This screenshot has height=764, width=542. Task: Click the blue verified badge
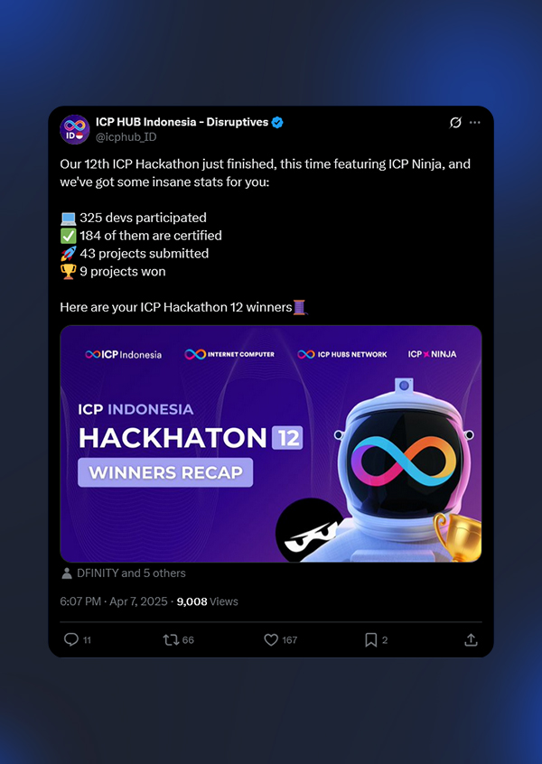tap(278, 123)
